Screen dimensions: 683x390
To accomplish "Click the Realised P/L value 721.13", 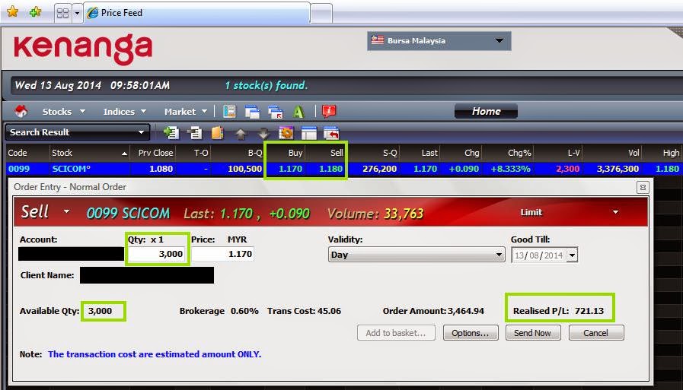I will 589,311.
